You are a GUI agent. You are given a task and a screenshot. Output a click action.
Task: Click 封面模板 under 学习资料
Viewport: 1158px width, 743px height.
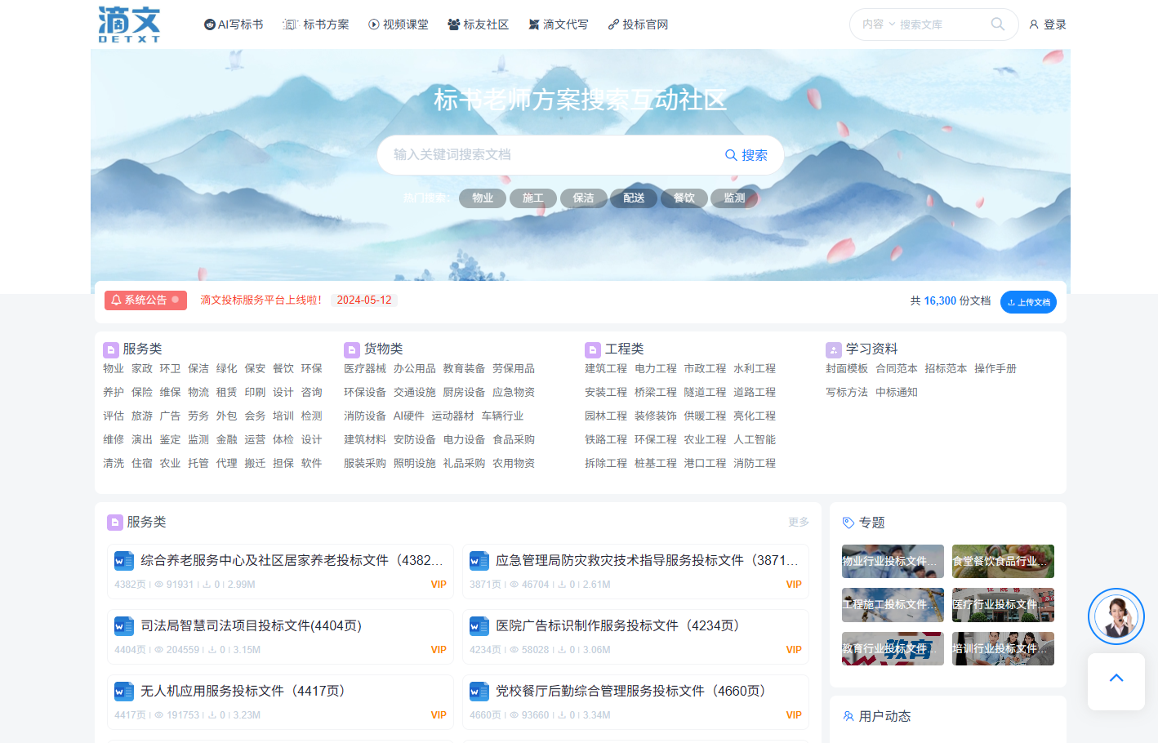[847, 369]
